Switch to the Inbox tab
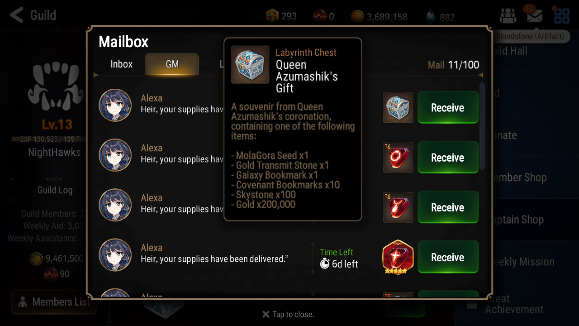The width and height of the screenshot is (579, 326). 121,64
